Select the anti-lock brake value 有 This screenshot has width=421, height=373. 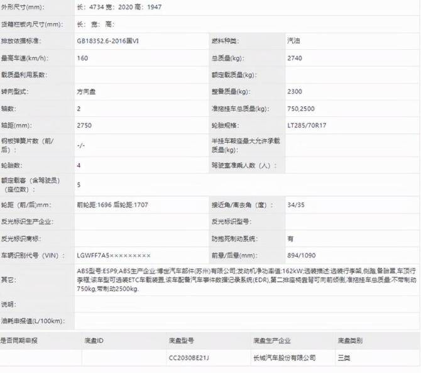(x=290, y=238)
